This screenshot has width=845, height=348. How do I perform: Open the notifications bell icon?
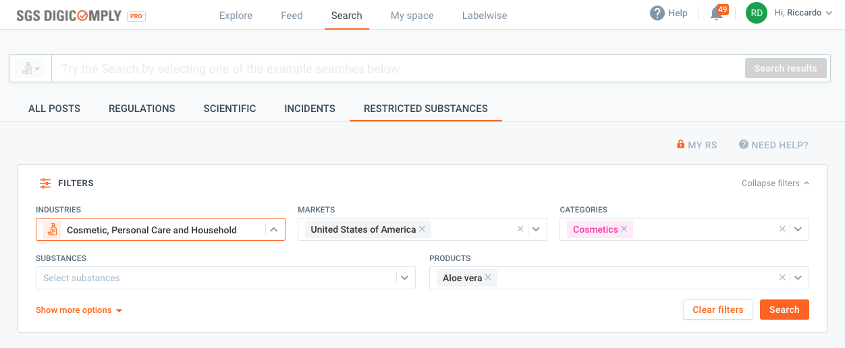717,13
